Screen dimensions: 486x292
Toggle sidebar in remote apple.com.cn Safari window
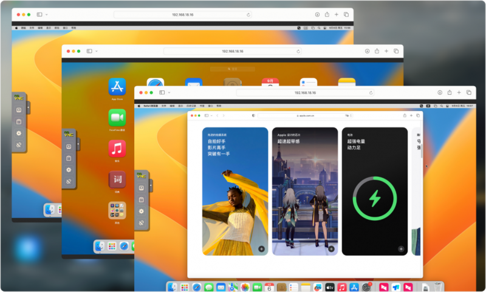pyautogui.click(x=207, y=115)
